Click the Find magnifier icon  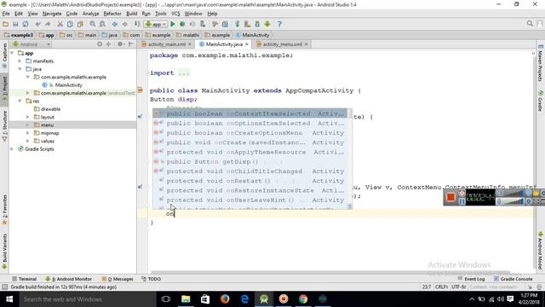(x=93, y=24)
